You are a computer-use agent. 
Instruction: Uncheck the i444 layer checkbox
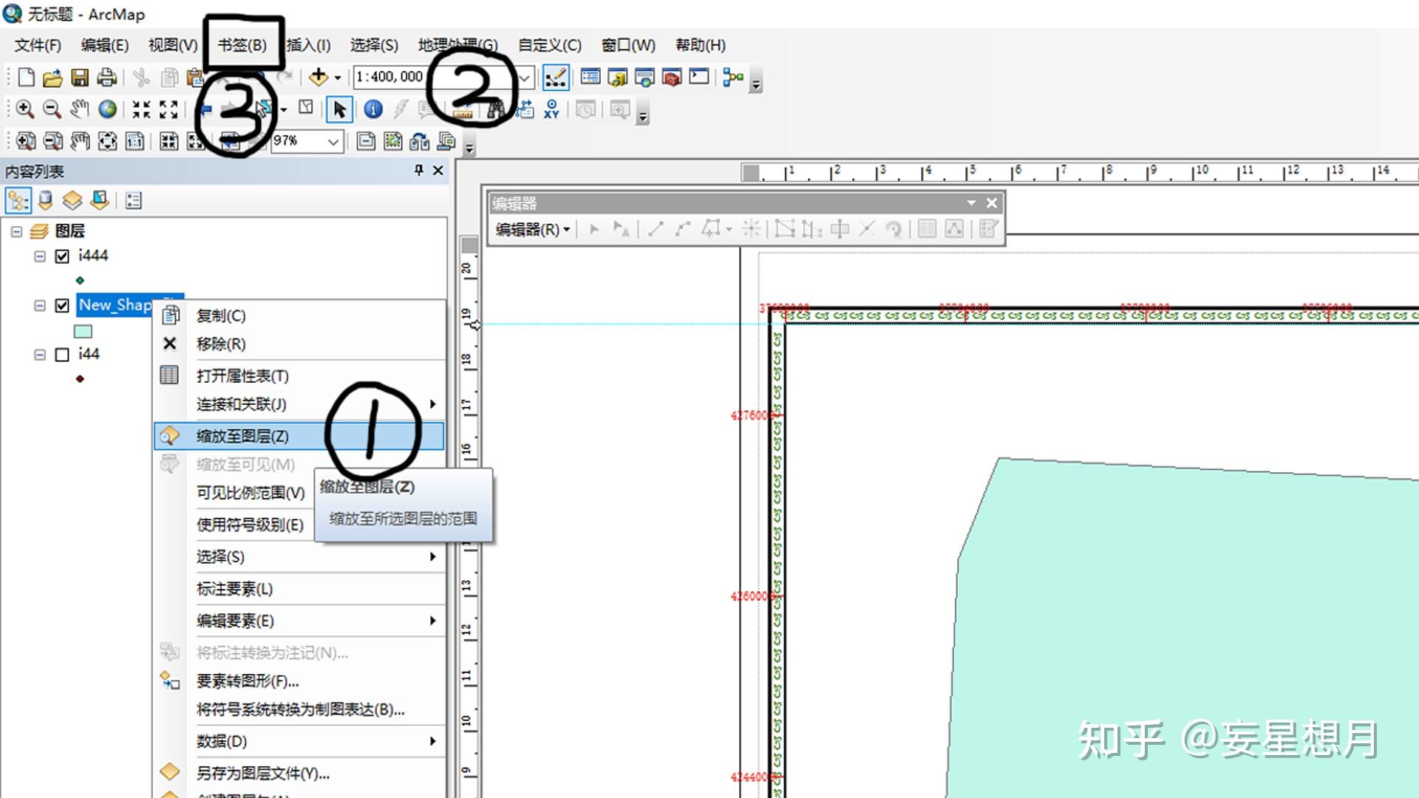point(63,256)
